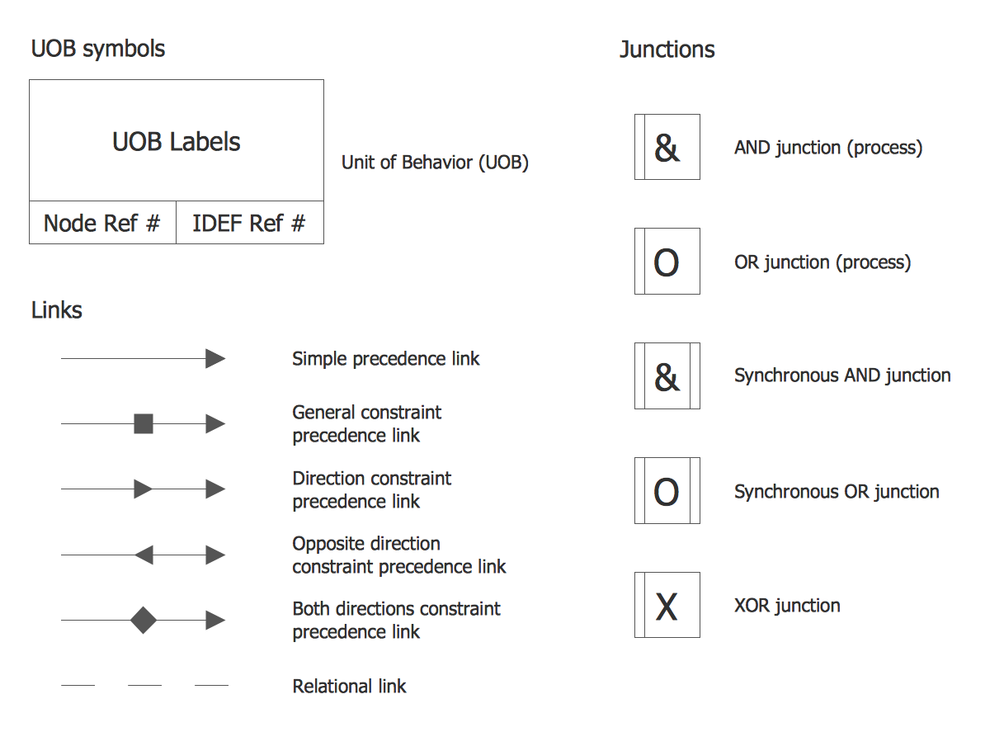
Task: Select the IDEF Ref # cell
Action: click(x=249, y=223)
